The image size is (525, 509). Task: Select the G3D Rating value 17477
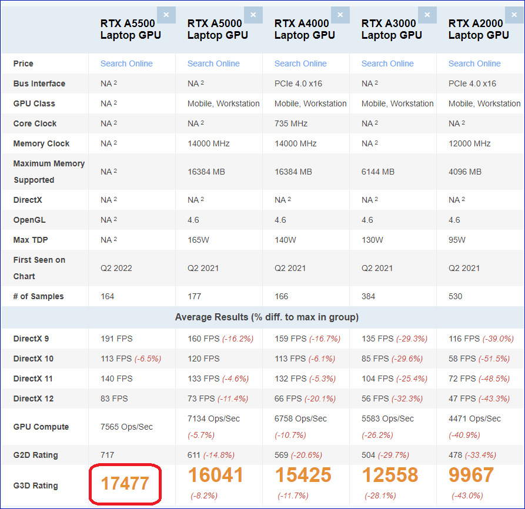(125, 484)
